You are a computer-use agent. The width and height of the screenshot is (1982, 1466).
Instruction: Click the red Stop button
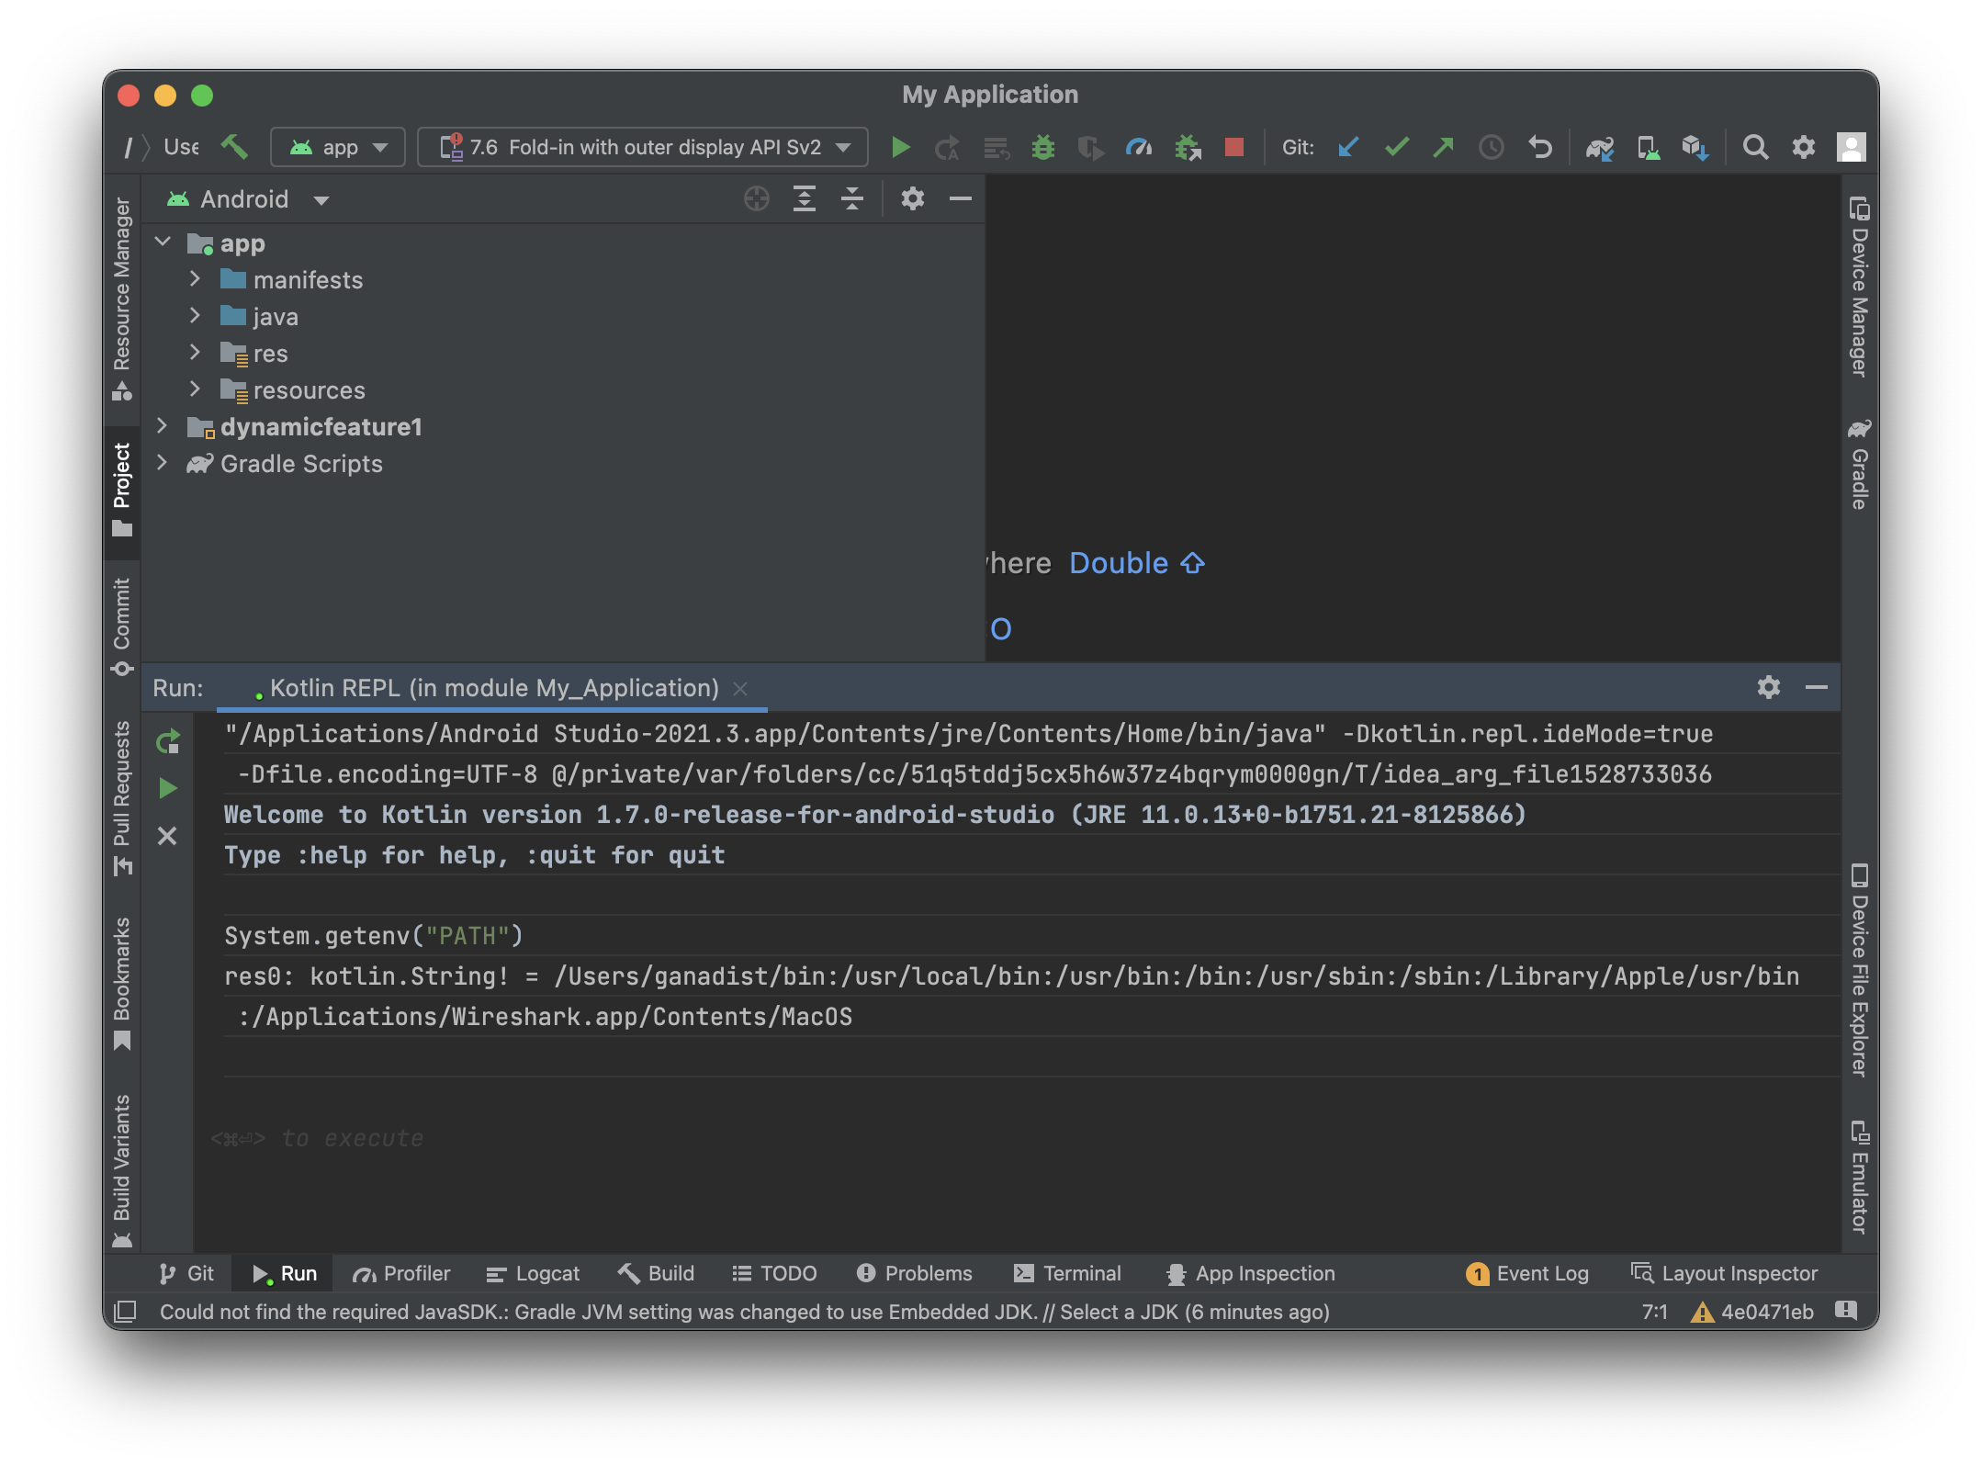pos(1233,147)
